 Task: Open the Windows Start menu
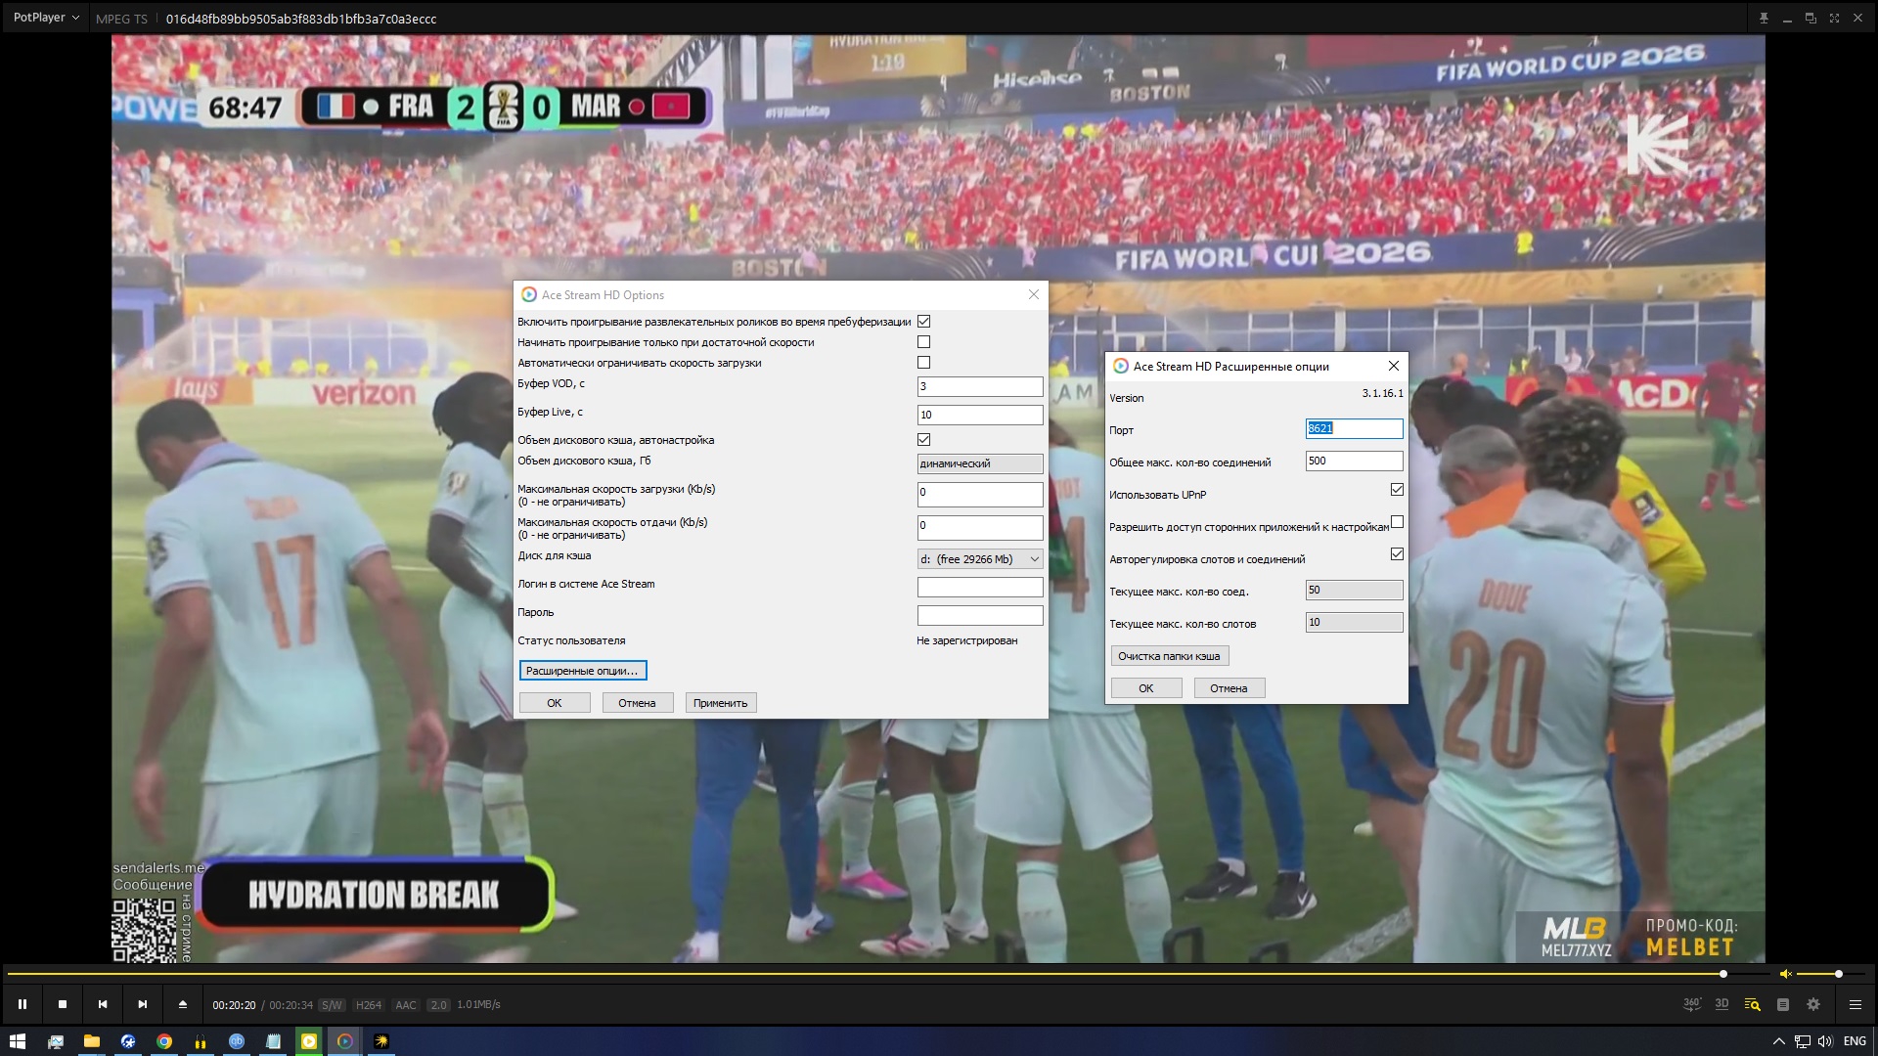pyautogui.click(x=18, y=1041)
